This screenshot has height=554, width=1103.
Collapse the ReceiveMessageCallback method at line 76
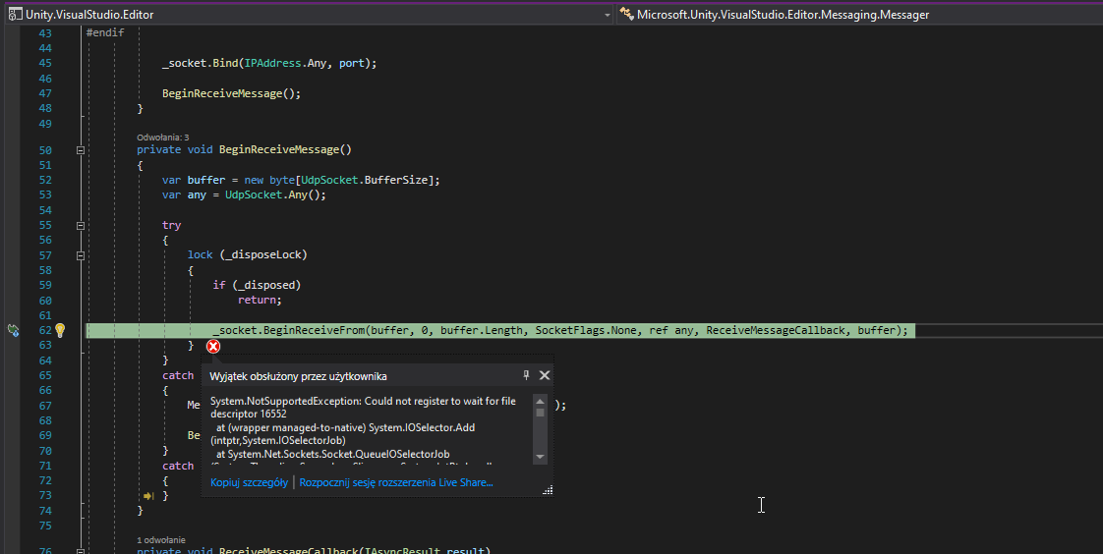pos(81,551)
